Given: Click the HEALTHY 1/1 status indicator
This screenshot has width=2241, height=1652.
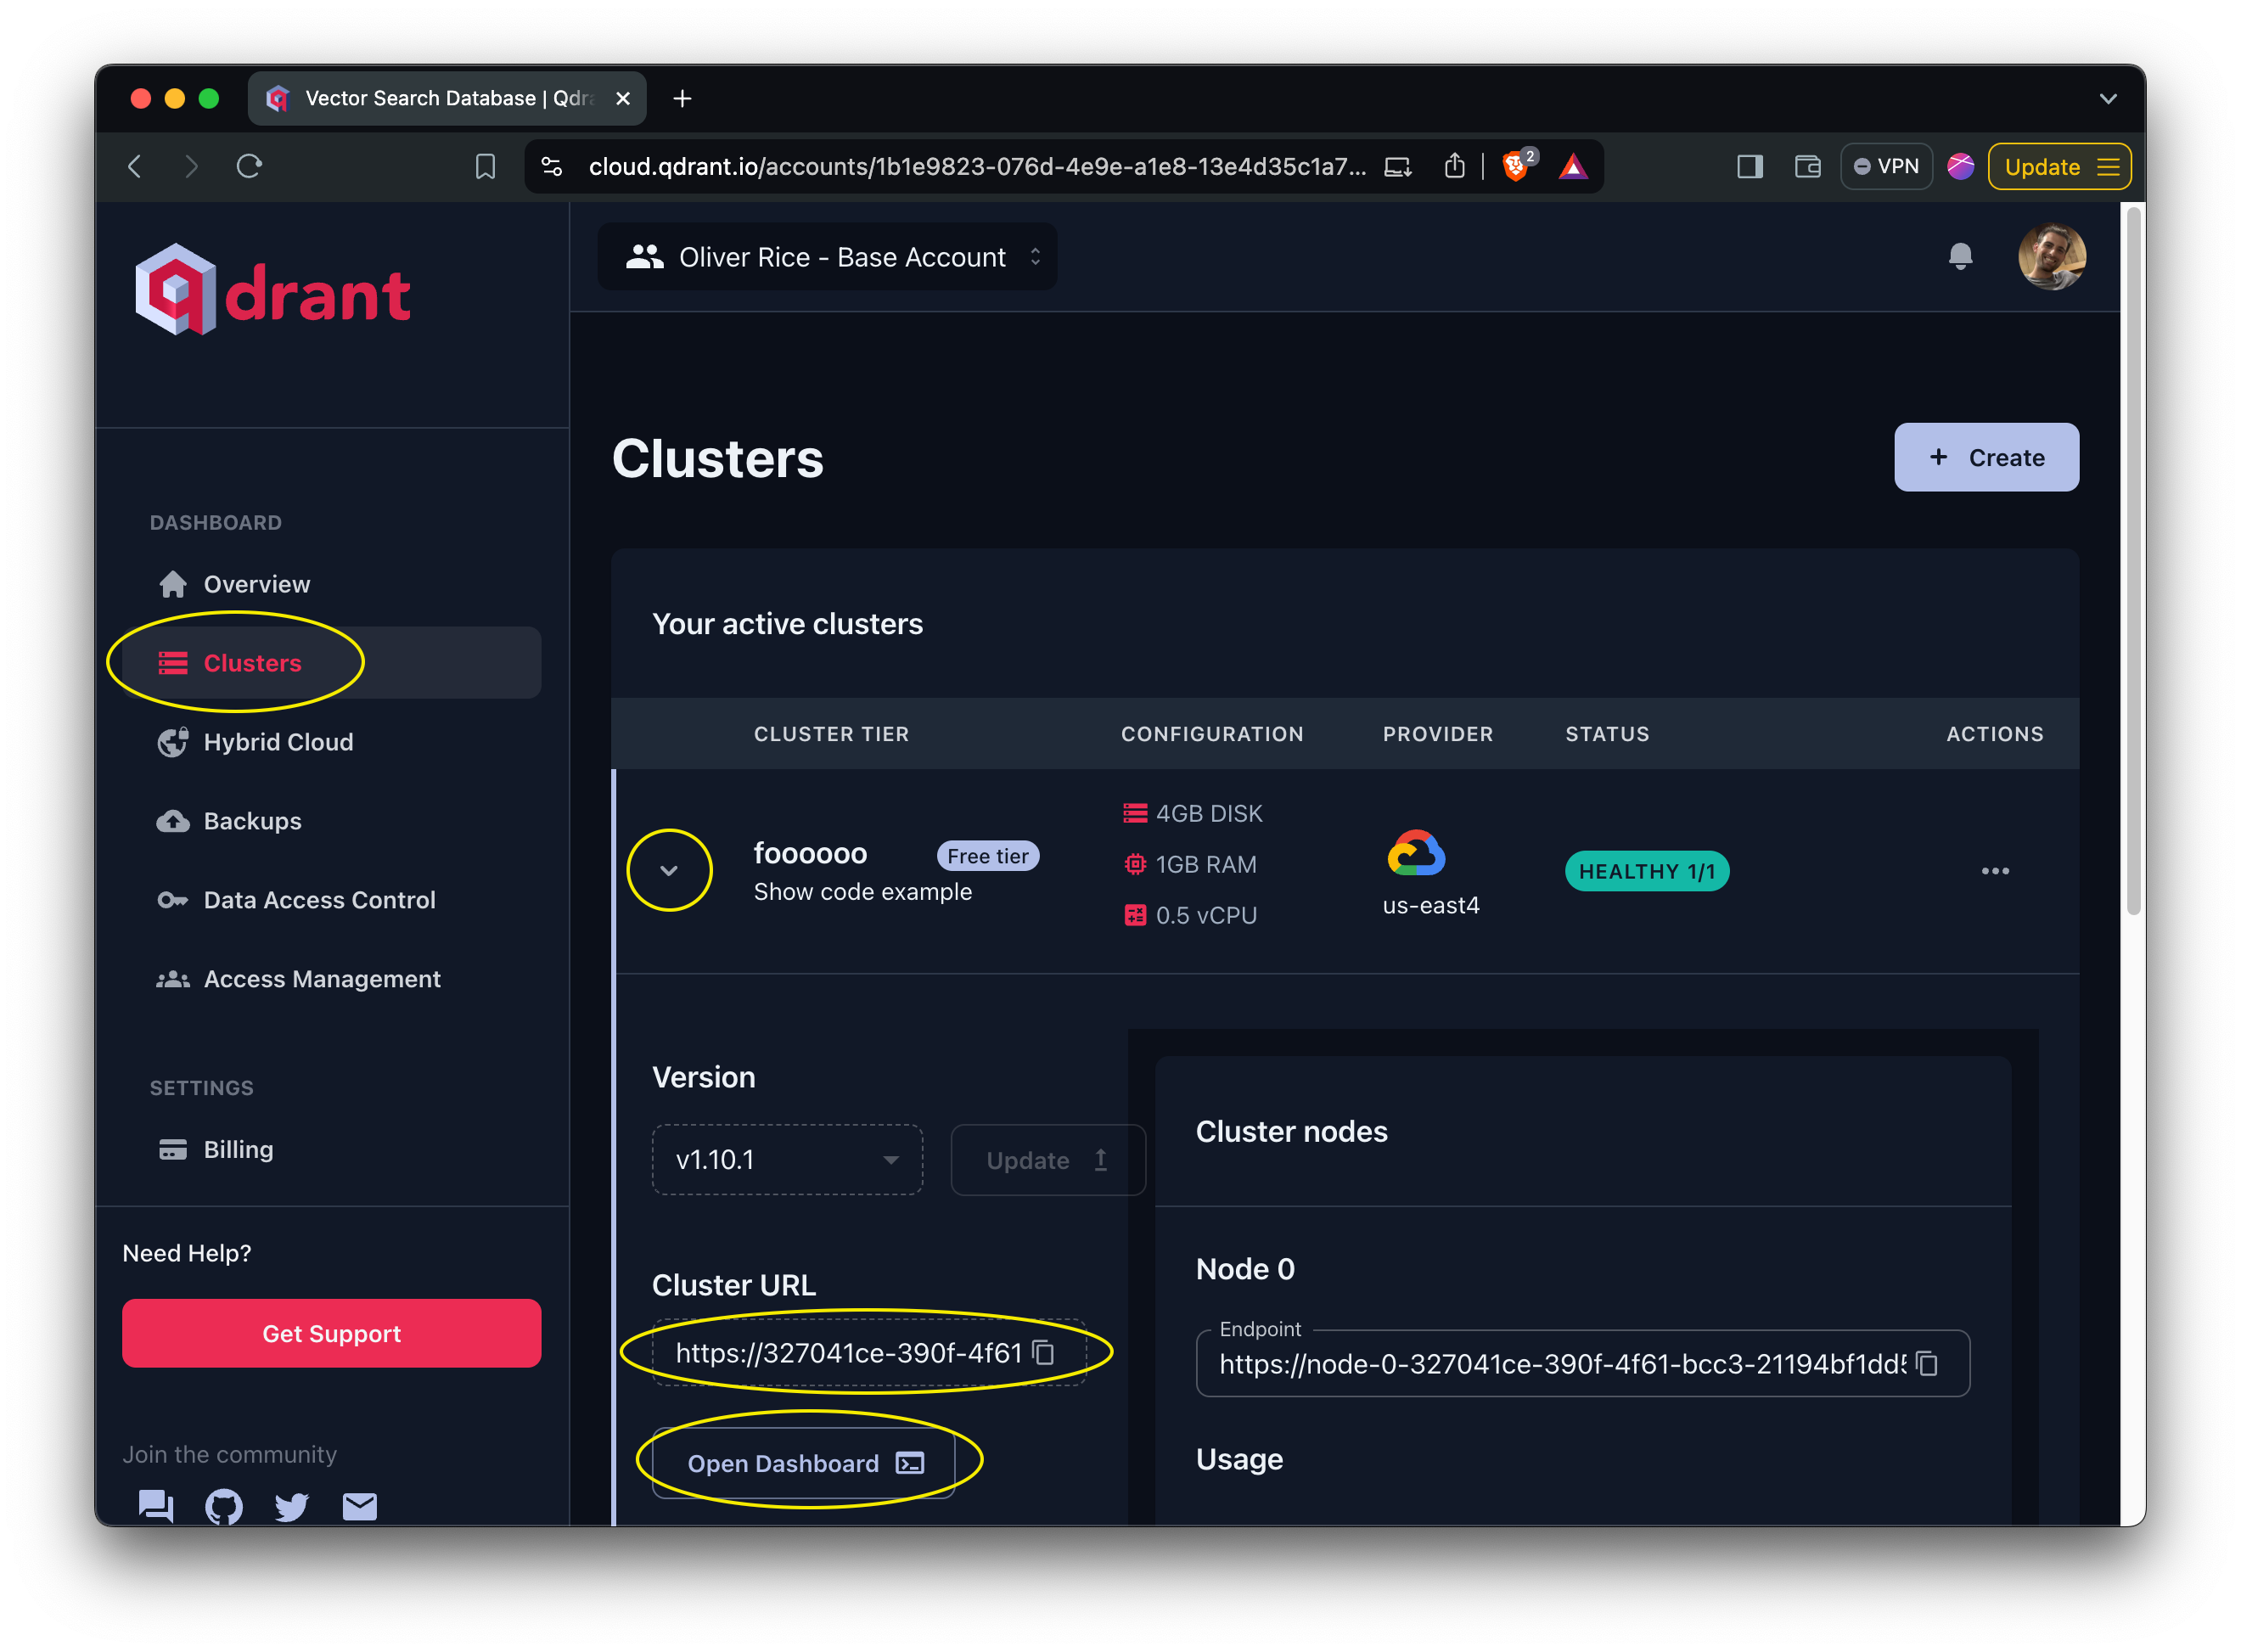Looking at the screenshot, I should point(1644,870).
